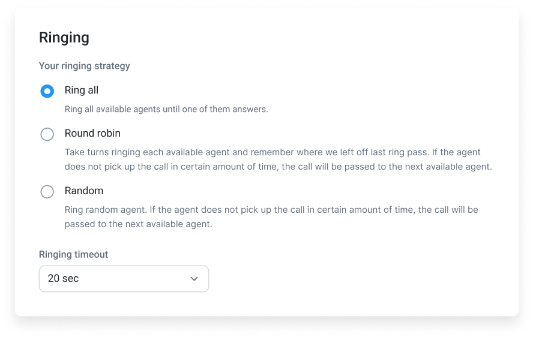This screenshot has width=533, height=338.
Task: Open the Ringing timeout combo box
Action: [x=124, y=279]
